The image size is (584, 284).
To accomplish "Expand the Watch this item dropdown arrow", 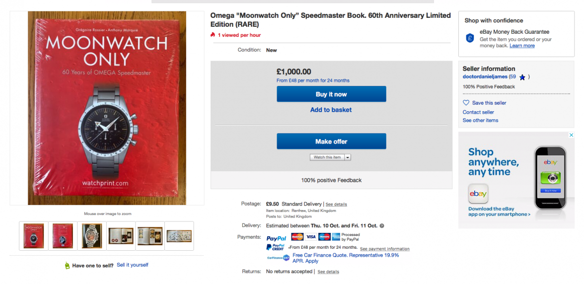I will pyautogui.click(x=348, y=157).
